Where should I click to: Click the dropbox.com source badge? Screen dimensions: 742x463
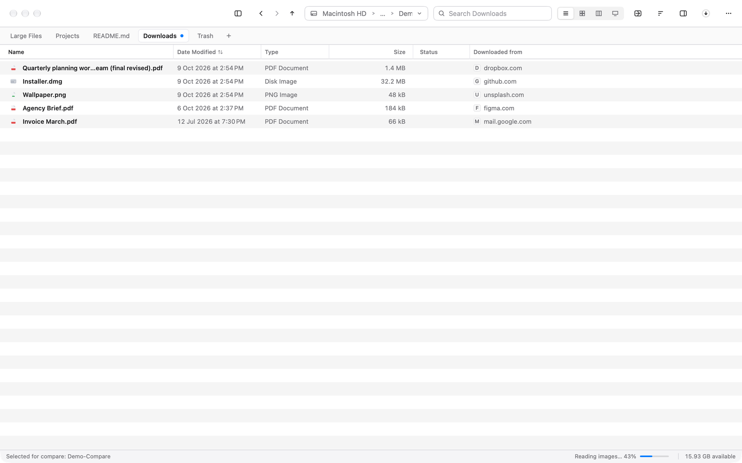[477, 68]
